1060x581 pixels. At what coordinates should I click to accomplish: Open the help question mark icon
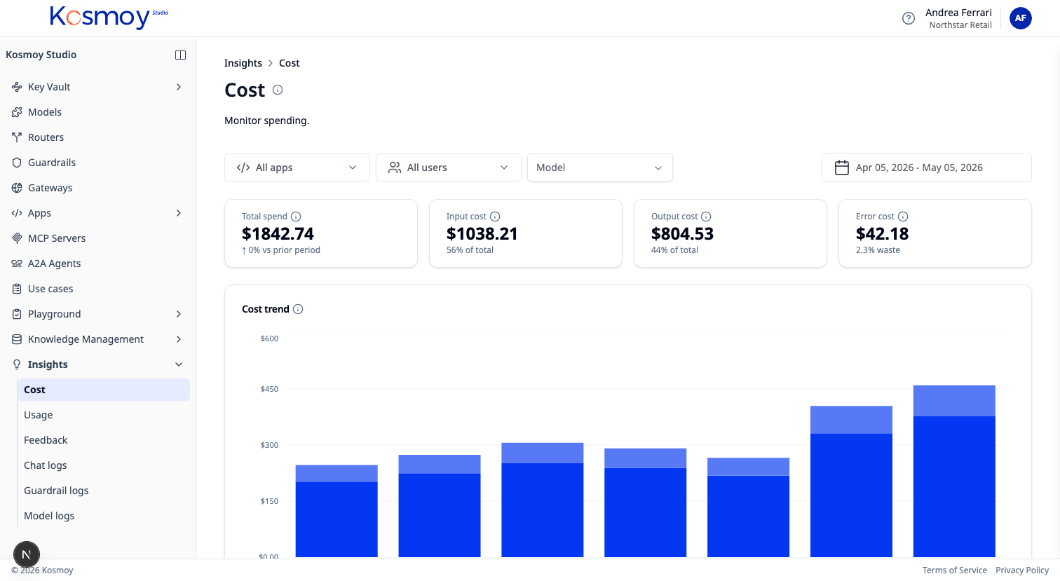pyautogui.click(x=909, y=18)
